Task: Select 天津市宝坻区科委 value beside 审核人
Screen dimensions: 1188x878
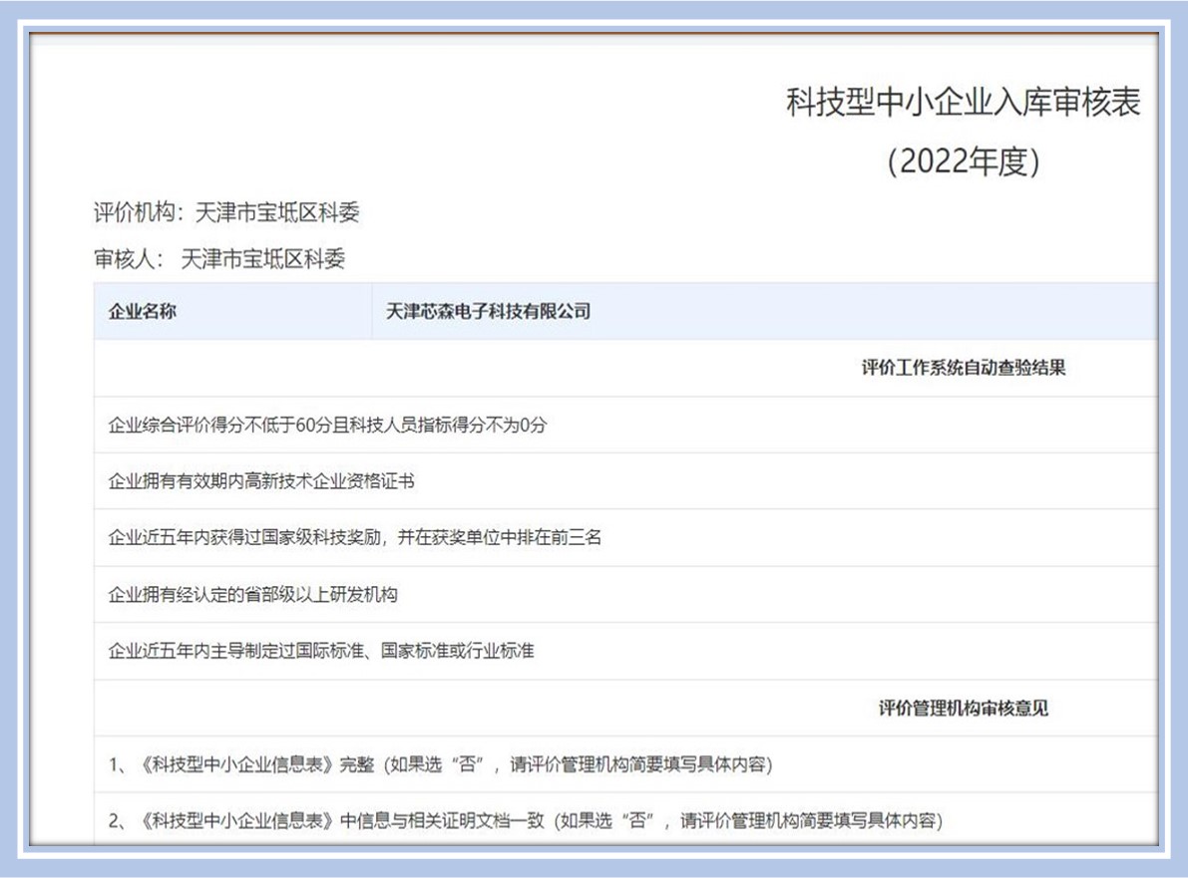Action: tap(263, 260)
